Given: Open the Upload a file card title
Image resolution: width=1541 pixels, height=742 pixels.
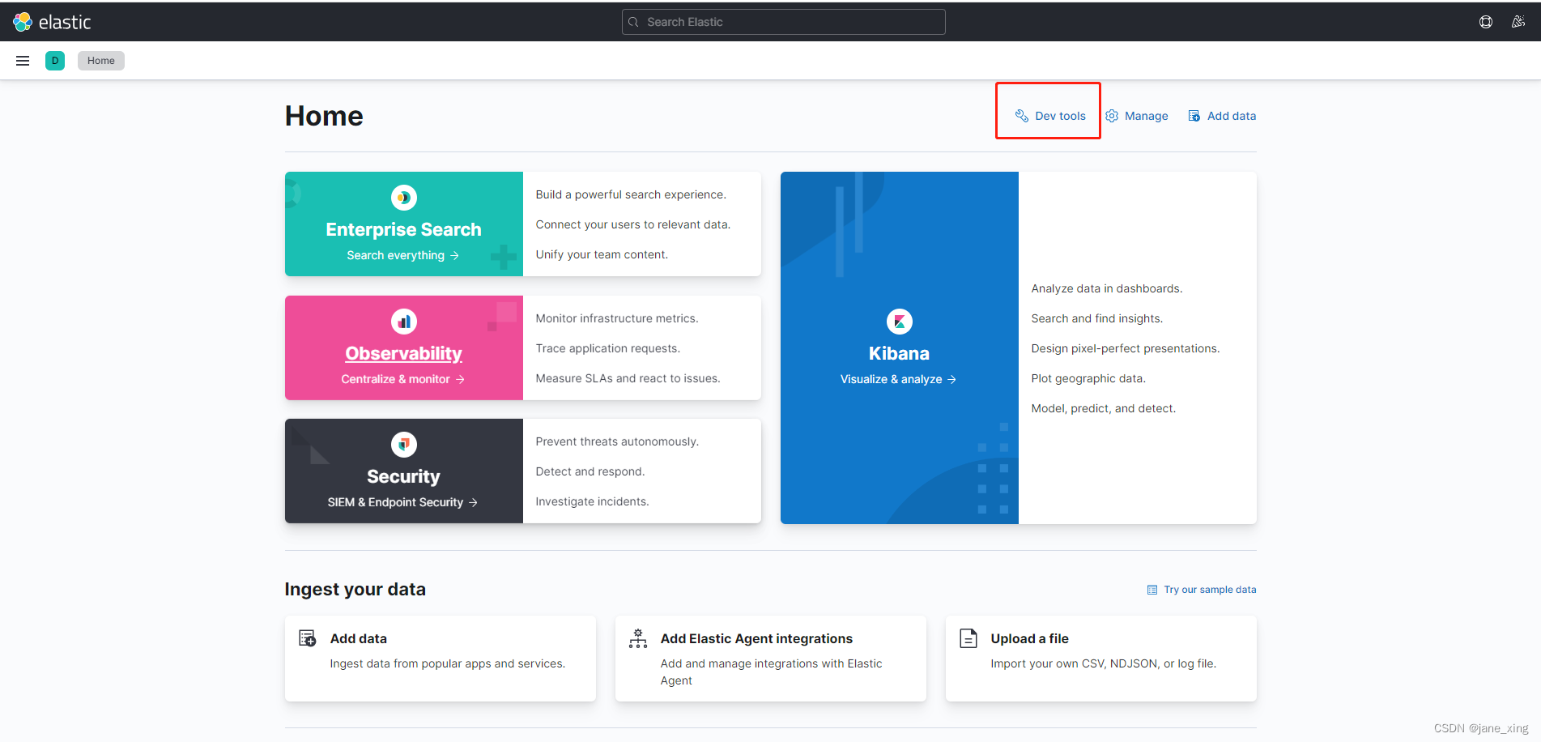Looking at the screenshot, I should 1029,638.
